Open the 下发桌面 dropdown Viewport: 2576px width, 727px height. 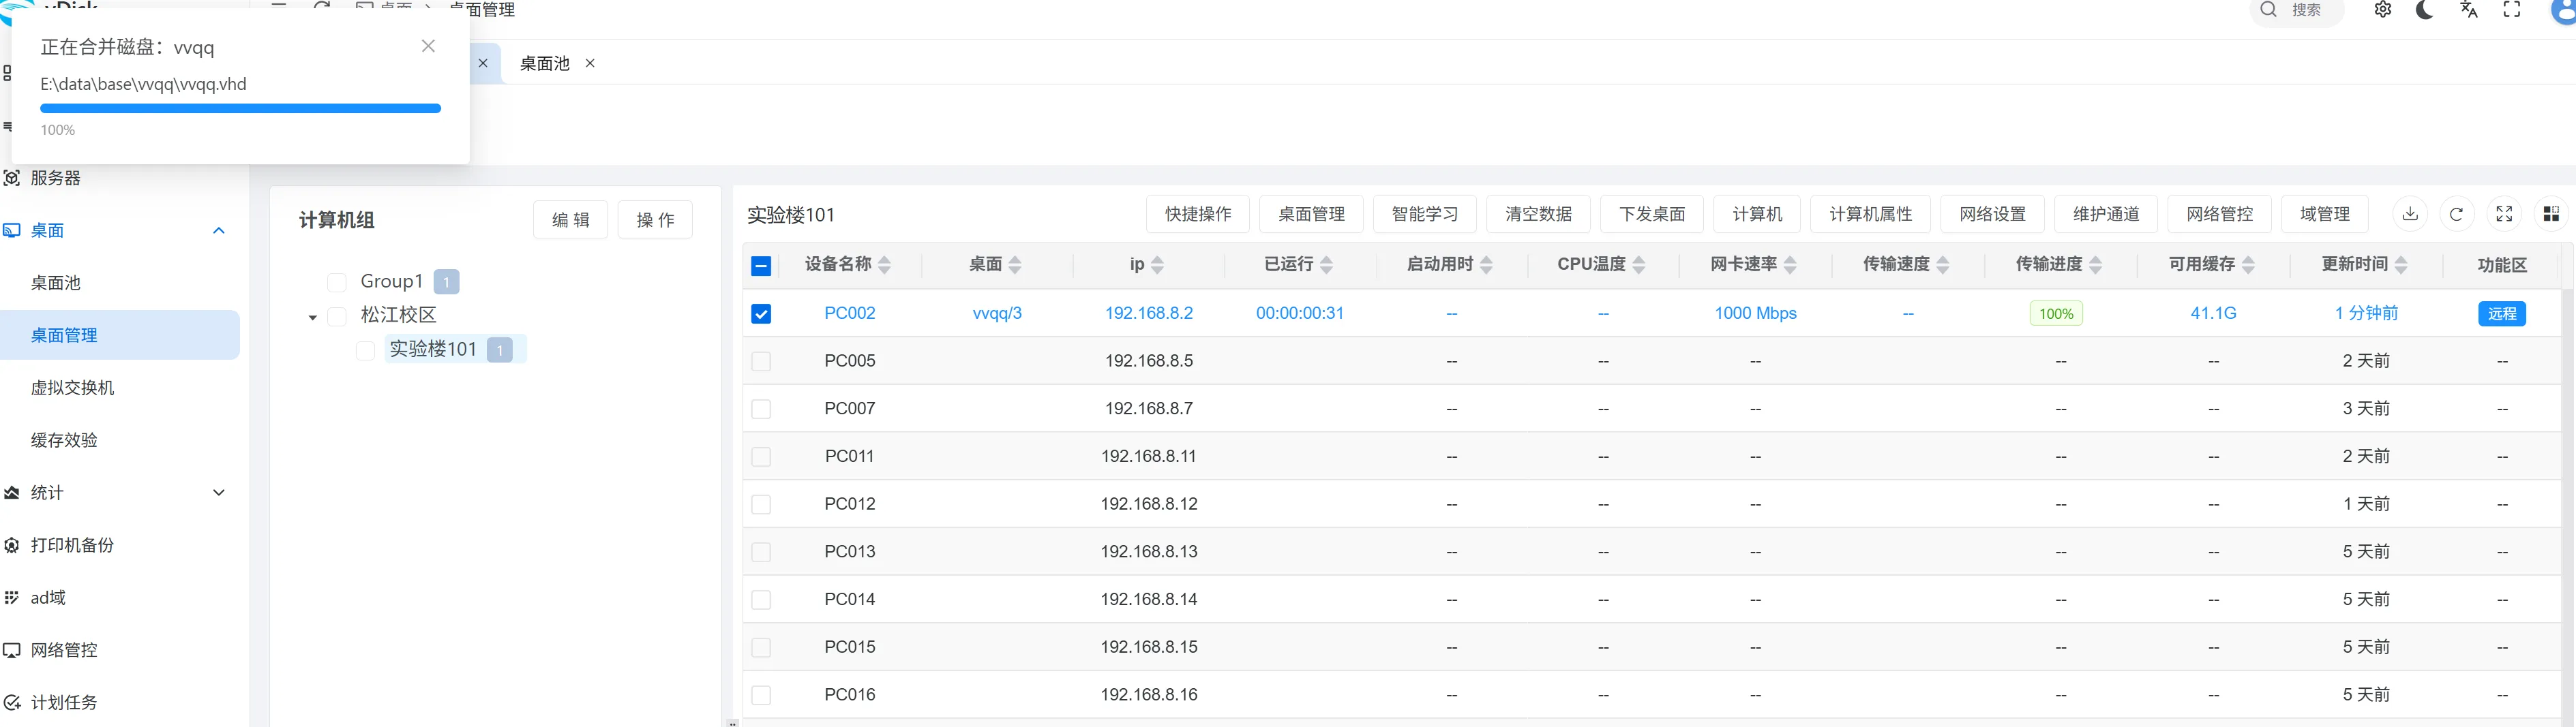pyautogui.click(x=1652, y=214)
